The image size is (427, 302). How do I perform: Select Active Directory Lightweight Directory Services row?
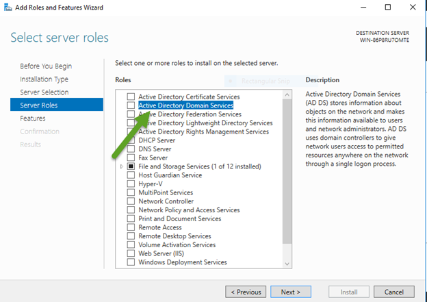(205, 123)
